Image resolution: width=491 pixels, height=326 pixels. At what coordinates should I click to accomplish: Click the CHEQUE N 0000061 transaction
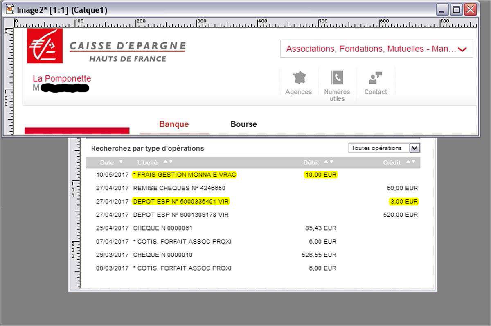[163, 228]
